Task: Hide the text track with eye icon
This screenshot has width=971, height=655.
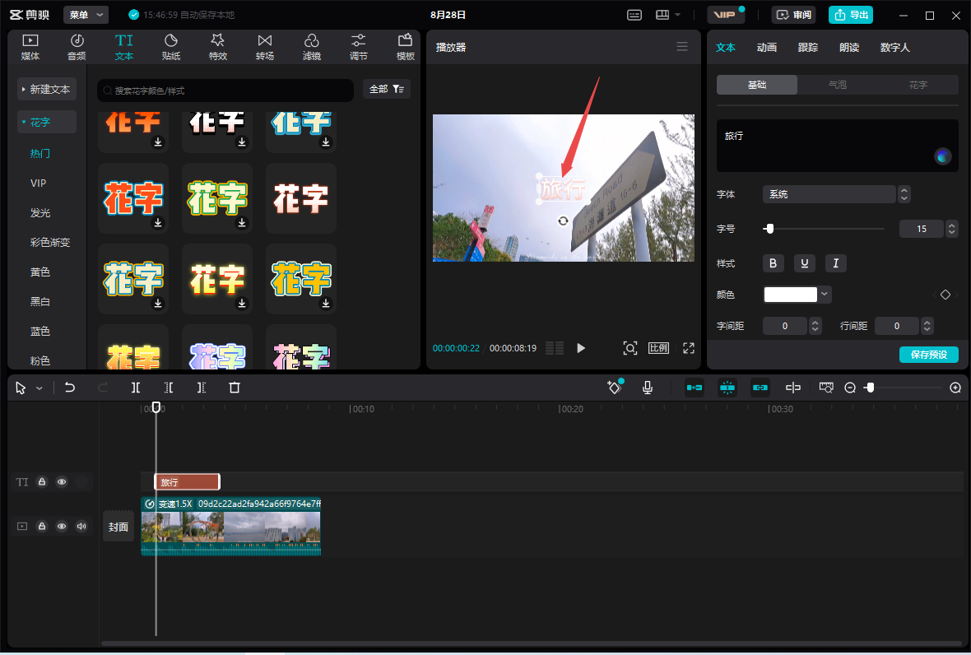Action: tap(62, 482)
